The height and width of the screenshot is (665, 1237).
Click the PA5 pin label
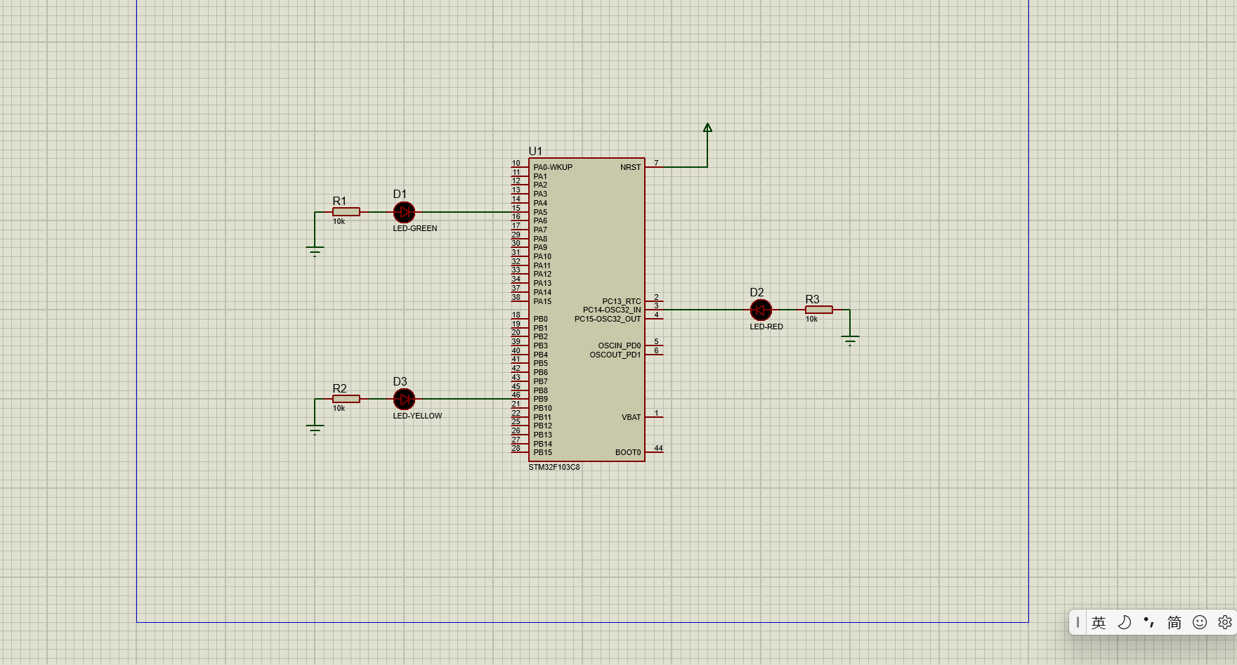[540, 212]
